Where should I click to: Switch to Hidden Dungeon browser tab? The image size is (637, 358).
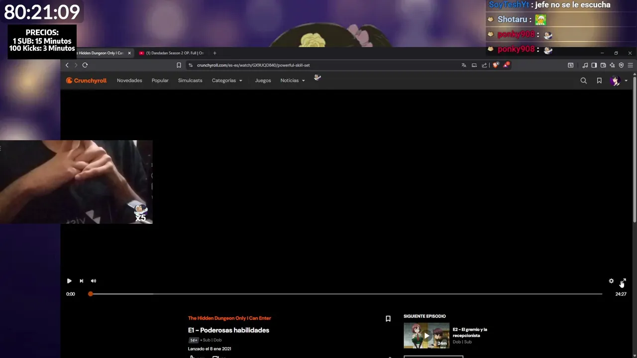tap(100, 53)
